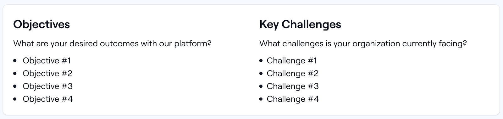
Task: Click the bullet before Objective #3
Action: pyautogui.click(x=15, y=86)
